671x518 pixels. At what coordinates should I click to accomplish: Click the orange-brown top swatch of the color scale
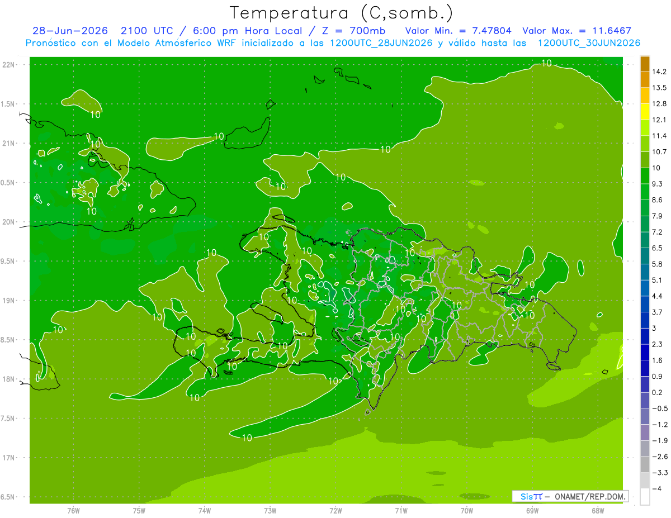[645, 64]
